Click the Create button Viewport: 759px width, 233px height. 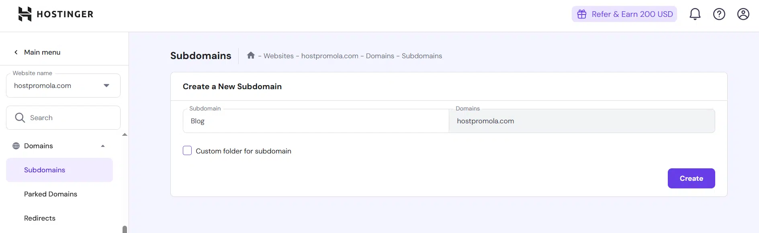pos(691,178)
